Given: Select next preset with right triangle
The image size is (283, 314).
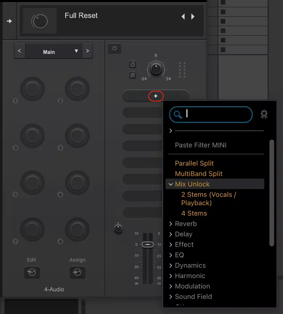Looking at the screenshot, I should click(193, 16).
